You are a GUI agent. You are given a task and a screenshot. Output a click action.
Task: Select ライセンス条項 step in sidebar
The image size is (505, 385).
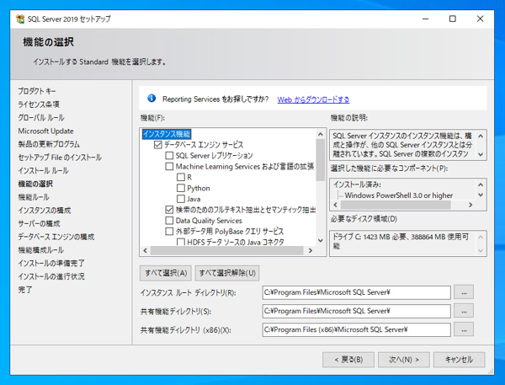[x=39, y=104]
